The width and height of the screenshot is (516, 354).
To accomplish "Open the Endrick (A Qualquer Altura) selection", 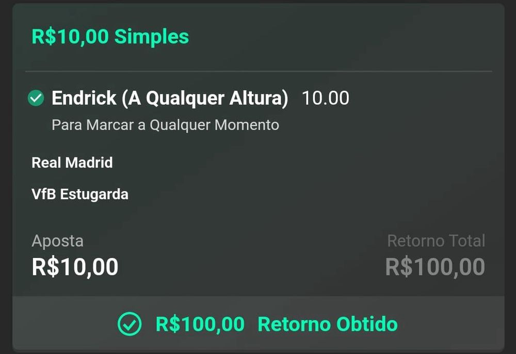I will click(x=170, y=98).
